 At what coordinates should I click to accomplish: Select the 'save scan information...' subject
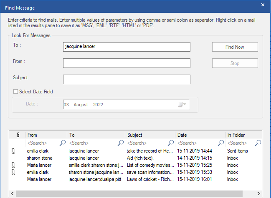(x=150, y=172)
